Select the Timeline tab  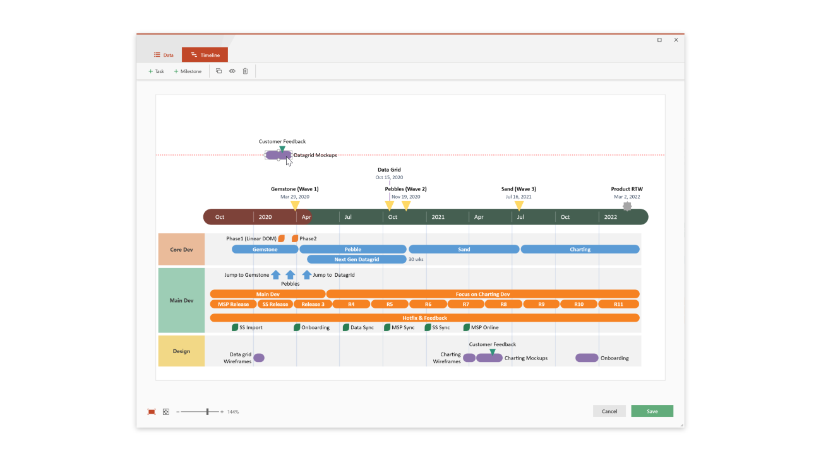205,55
